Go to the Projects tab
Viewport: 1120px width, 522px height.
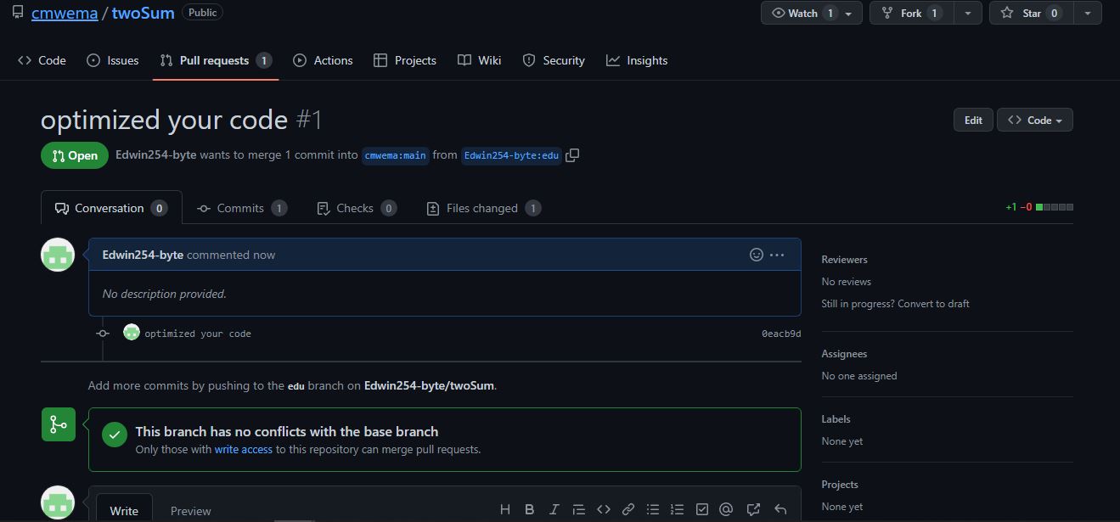point(405,60)
